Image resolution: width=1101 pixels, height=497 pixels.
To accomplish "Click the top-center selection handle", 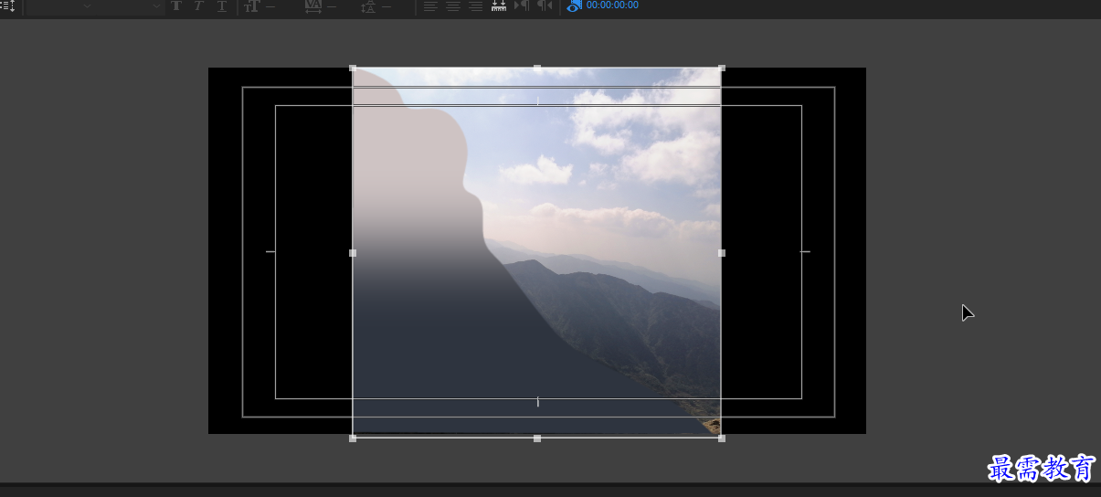I will 537,68.
